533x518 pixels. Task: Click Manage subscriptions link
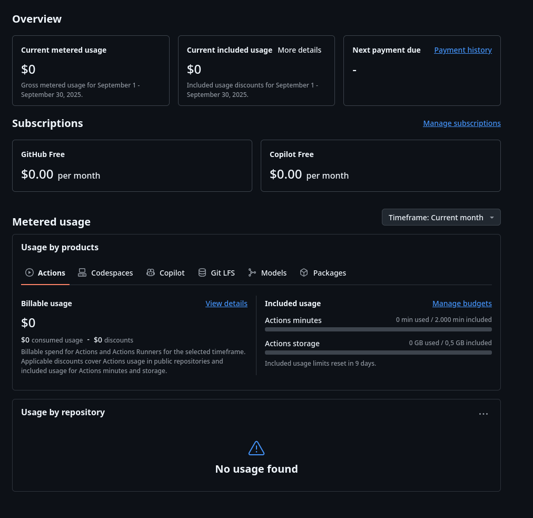(462, 123)
